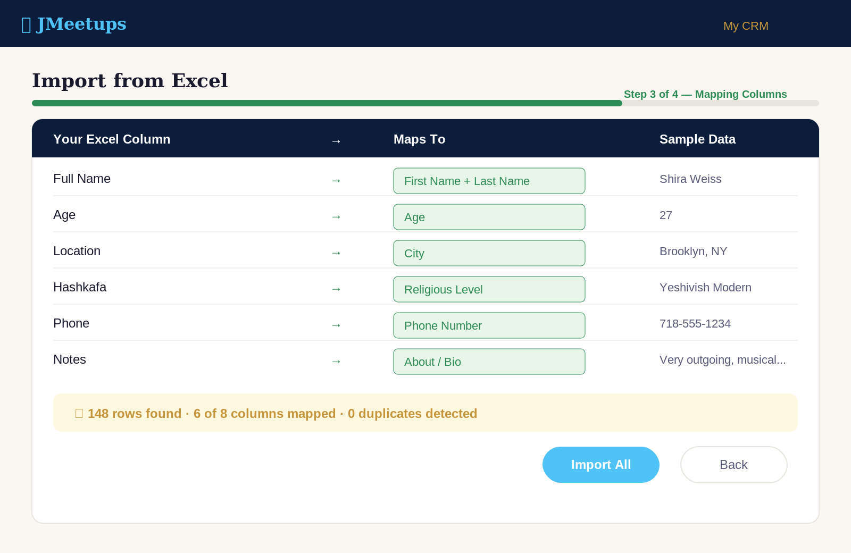Go back using the Back button

(x=733, y=465)
